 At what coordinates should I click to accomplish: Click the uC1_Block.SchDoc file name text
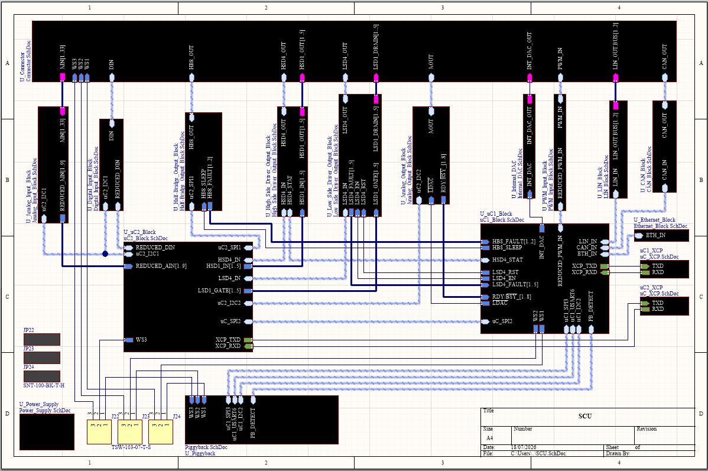click(502, 219)
